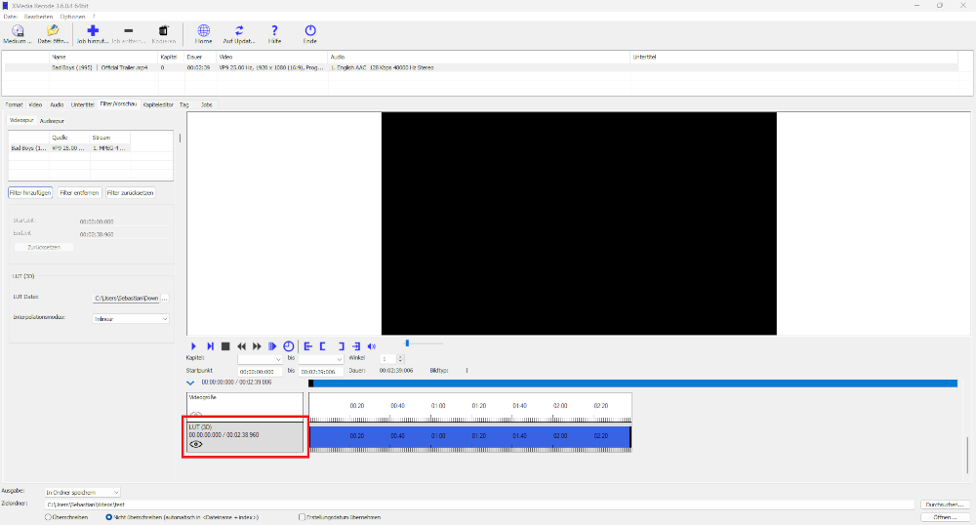Open the Ausgabe 'In Ordner speichern' dropdown

82,492
